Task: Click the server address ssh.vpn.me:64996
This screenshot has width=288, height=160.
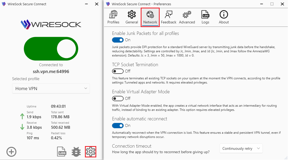Action: point(51,71)
